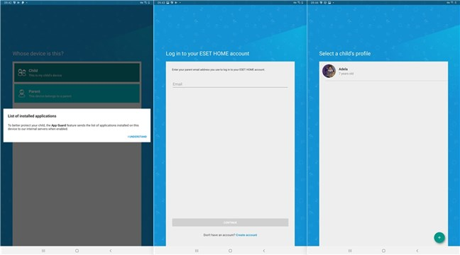Image resolution: width=460 pixels, height=255 pixels.
Task: Click the bold 'App Guard' text in dialog
Action: (59, 125)
